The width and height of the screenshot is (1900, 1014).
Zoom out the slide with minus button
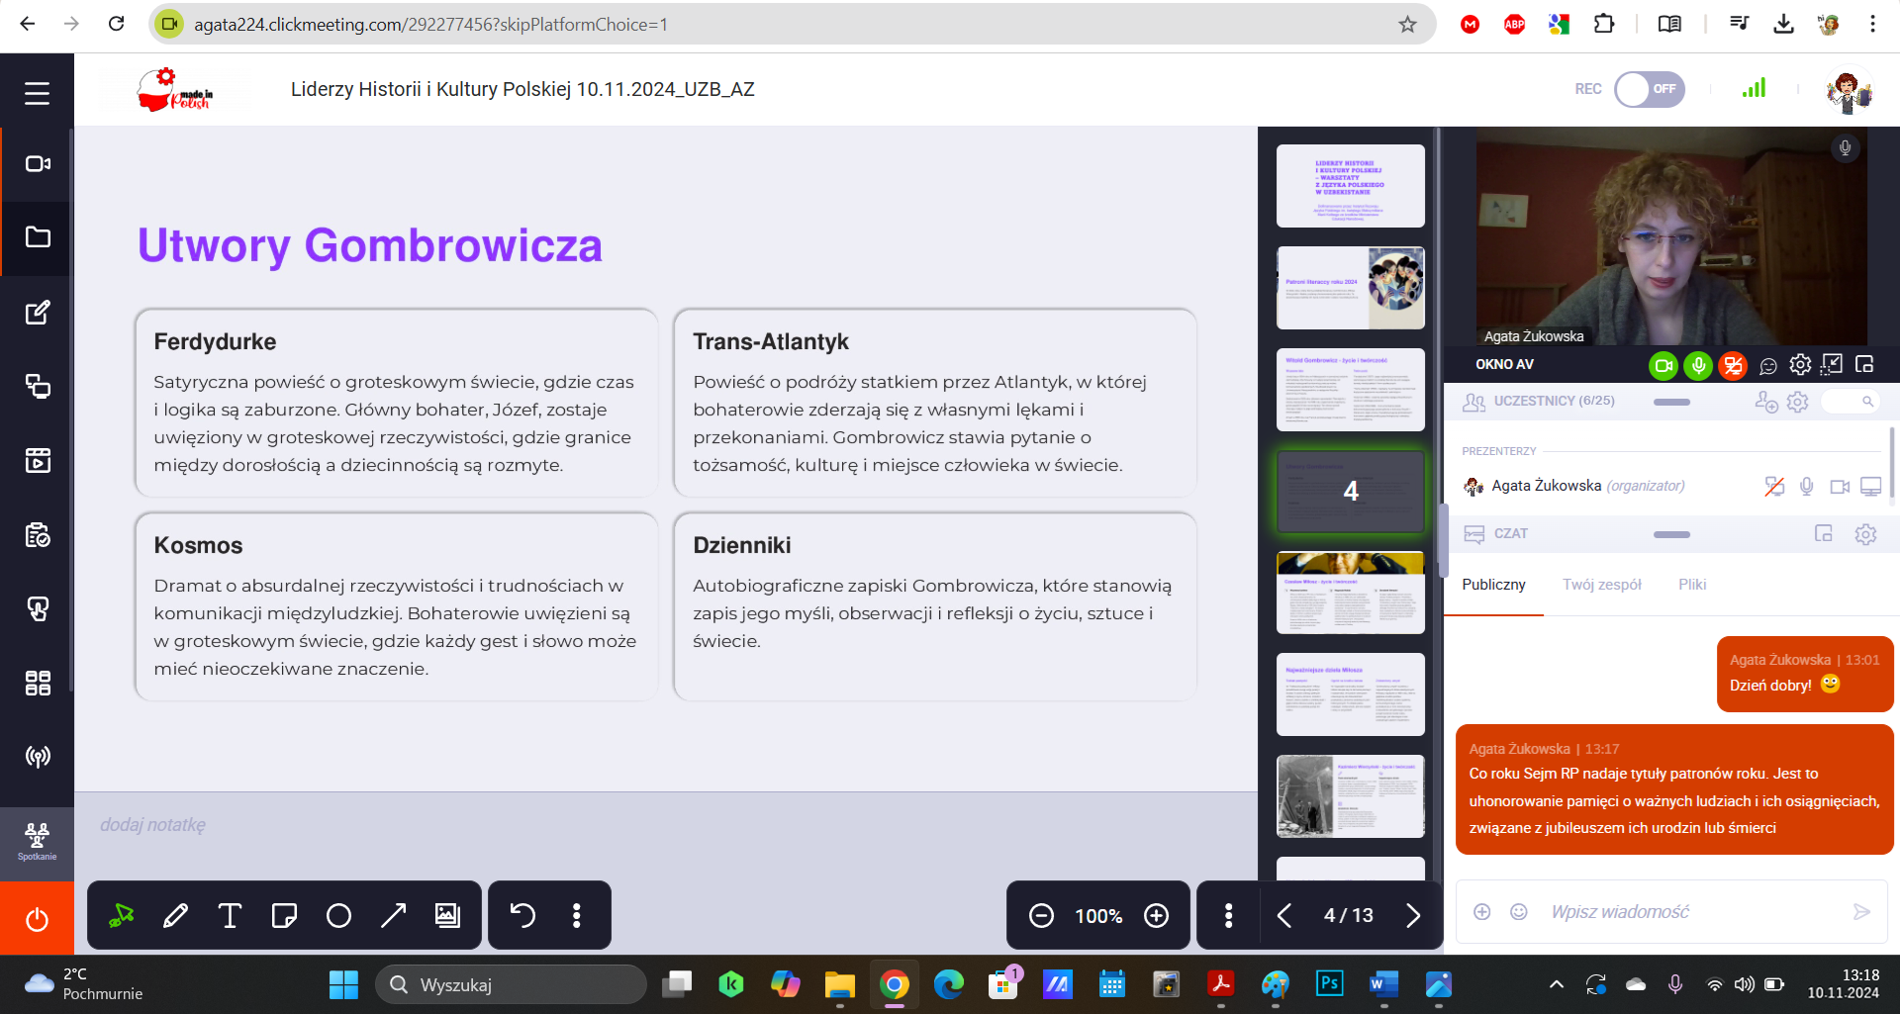coord(1041,915)
